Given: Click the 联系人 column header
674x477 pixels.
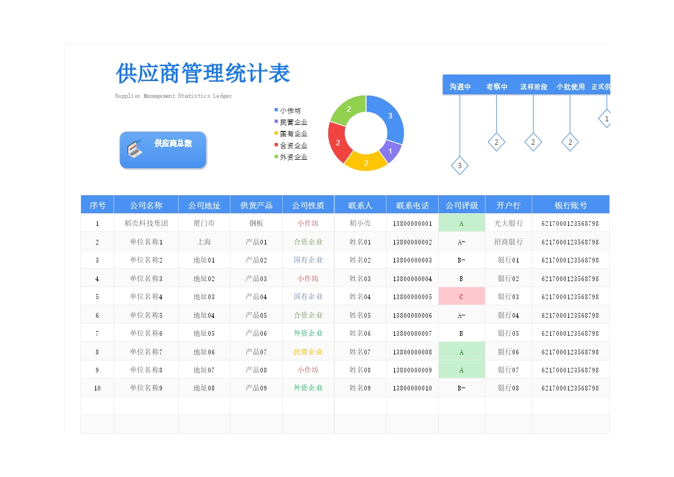Looking at the screenshot, I should (360, 205).
